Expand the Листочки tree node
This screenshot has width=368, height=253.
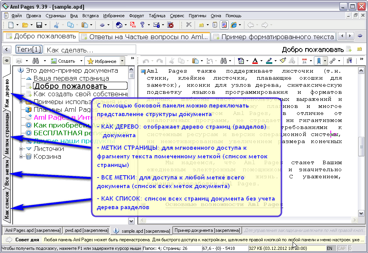click(x=21, y=149)
